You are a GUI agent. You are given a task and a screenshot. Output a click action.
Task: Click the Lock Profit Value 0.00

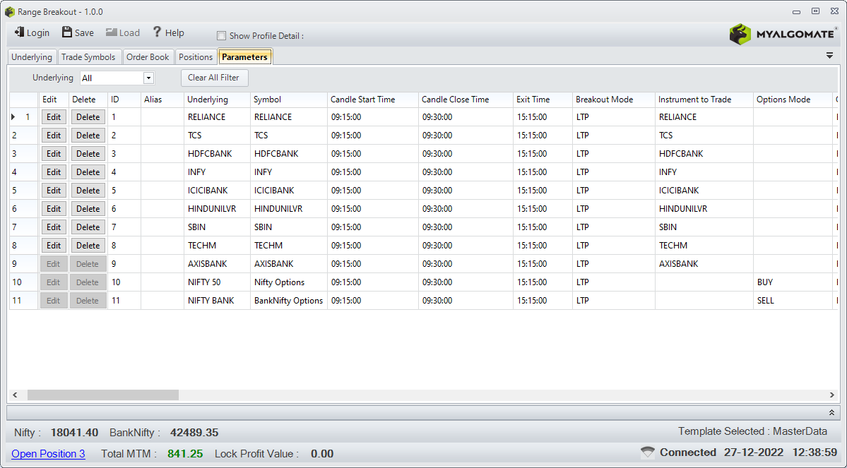322,454
